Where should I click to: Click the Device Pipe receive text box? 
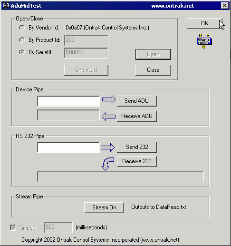[x=68, y=115]
